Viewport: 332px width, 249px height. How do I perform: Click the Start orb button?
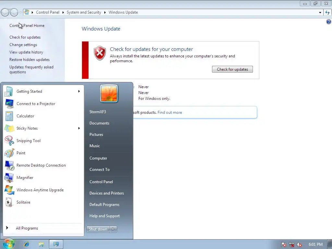coord(8,244)
